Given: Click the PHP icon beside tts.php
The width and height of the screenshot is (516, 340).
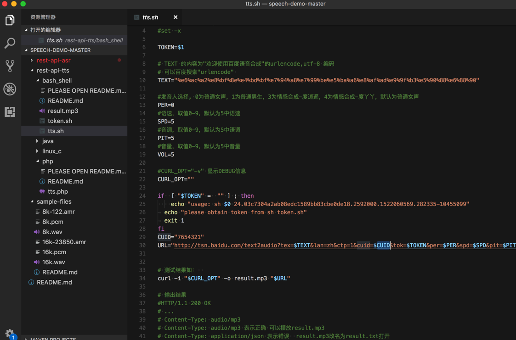Looking at the screenshot, I should pyautogui.click(x=42, y=192).
